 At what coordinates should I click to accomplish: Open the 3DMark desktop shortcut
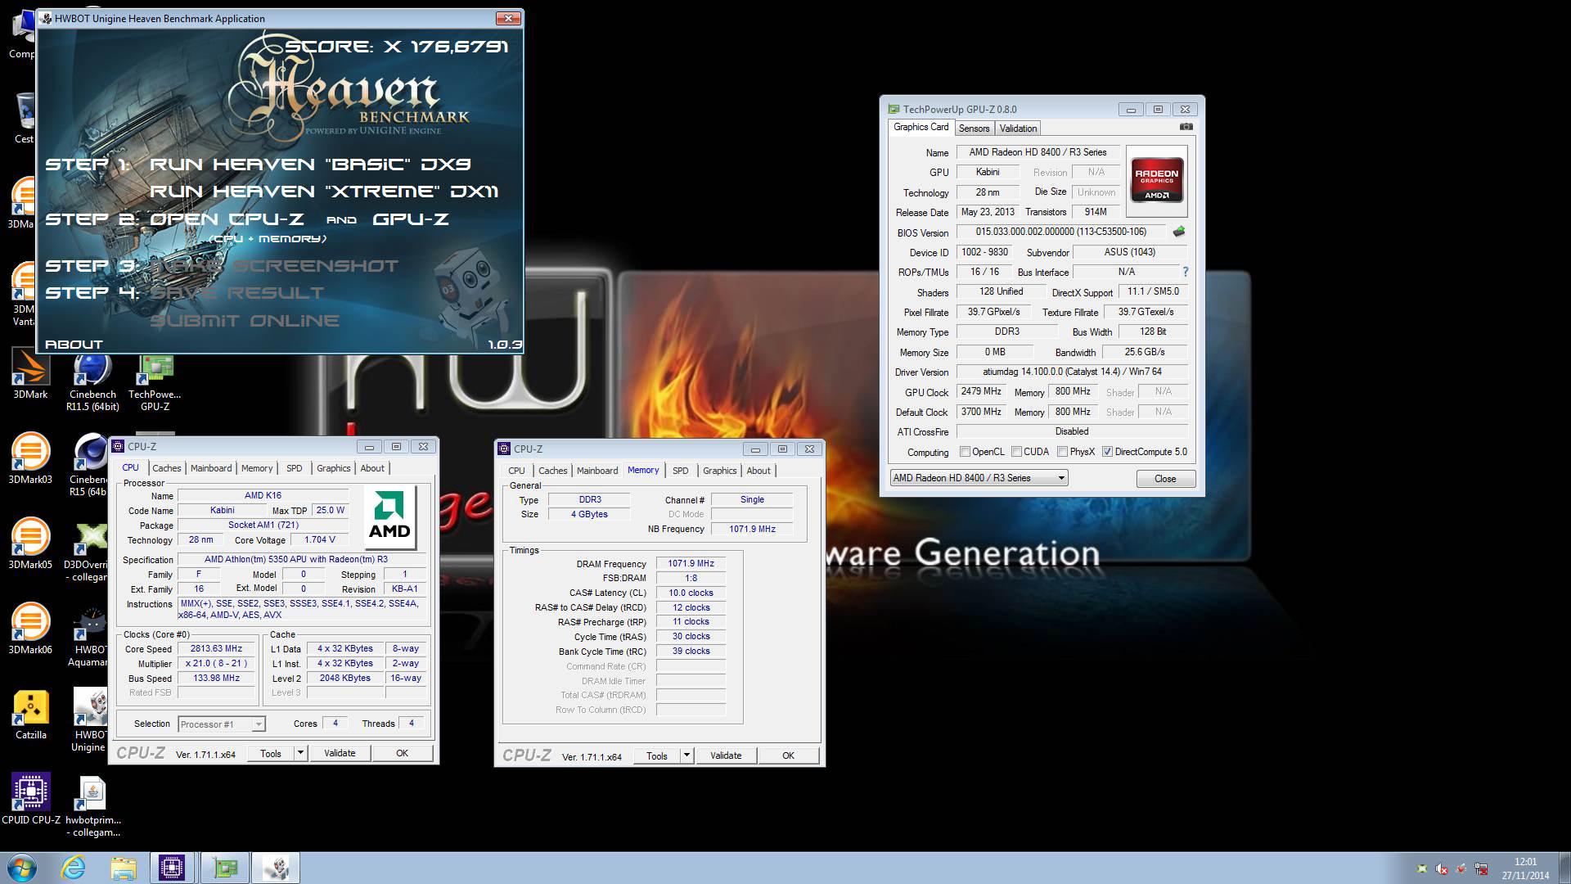click(x=30, y=375)
